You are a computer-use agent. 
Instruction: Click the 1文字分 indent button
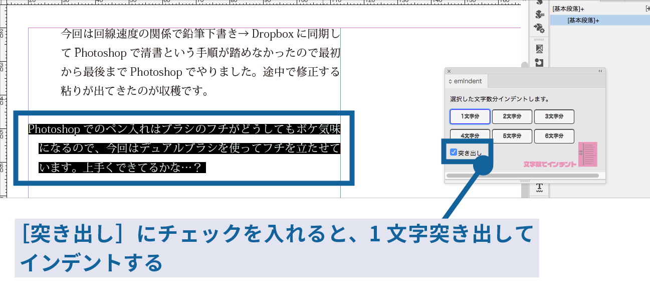pyautogui.click(x=470, y=116)
